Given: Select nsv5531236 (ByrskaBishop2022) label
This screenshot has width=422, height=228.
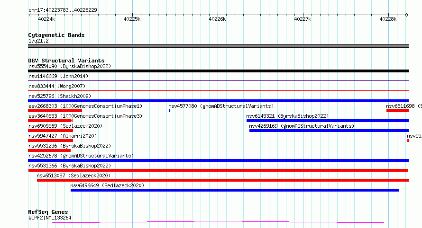Looking at the screenshot, I should click(x=70, y=146).
